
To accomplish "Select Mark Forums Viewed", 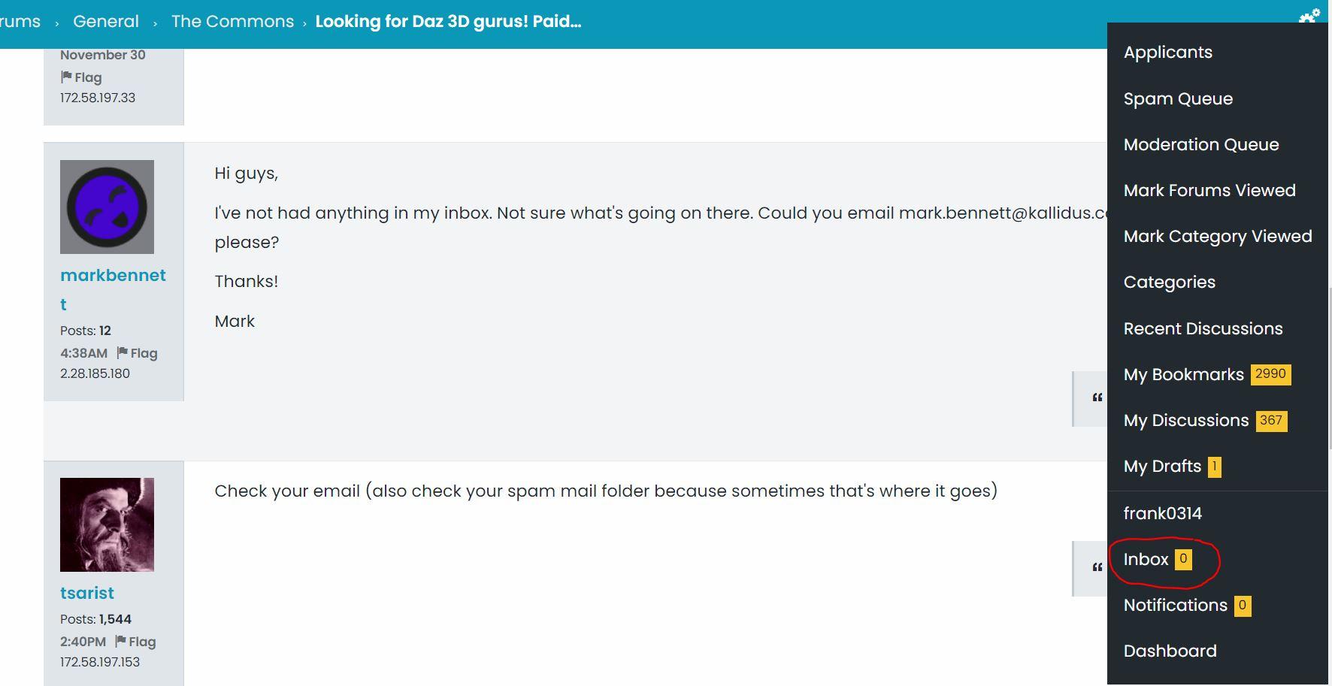I will point(1209,191).
